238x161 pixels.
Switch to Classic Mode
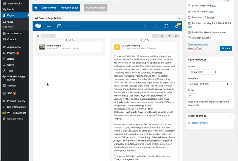pyautogui.click(x=49, y=8)
